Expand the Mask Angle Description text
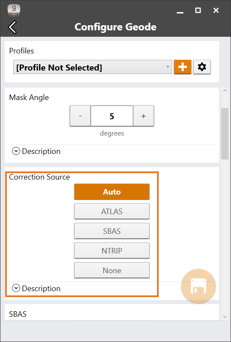231x342 pixels. (x=41, y=151)
